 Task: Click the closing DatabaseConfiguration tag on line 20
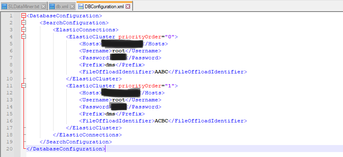(66, 149)
